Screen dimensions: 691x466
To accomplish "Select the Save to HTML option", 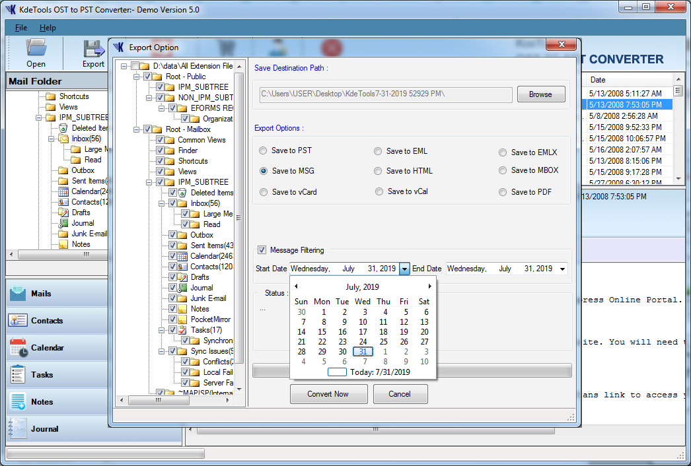I will click(x=378, y=171).
